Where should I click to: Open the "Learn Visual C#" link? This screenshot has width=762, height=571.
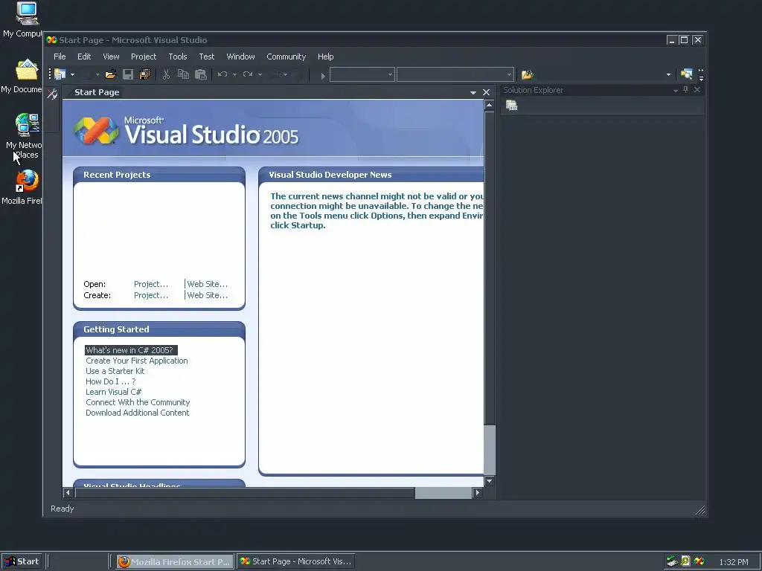pyautogui.click(x=114, y=392)
